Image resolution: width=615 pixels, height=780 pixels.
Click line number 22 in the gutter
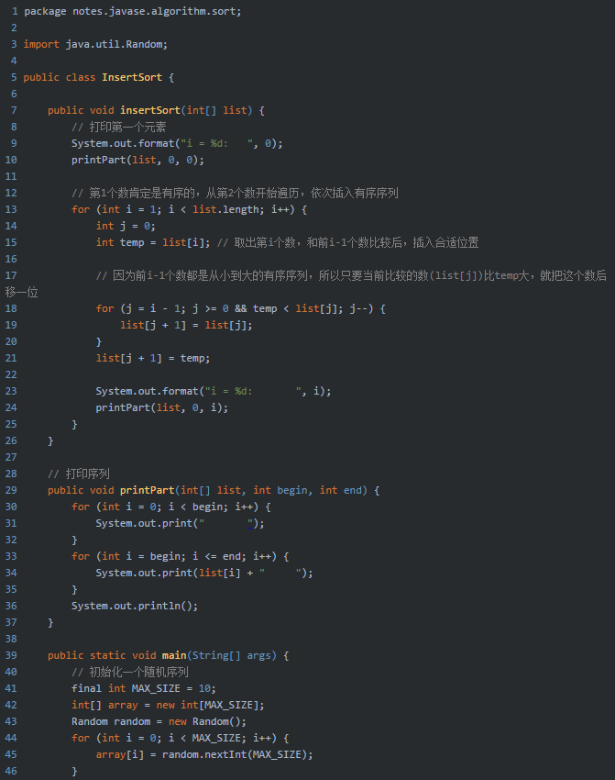pyautogui.click(x=11, y=374)
